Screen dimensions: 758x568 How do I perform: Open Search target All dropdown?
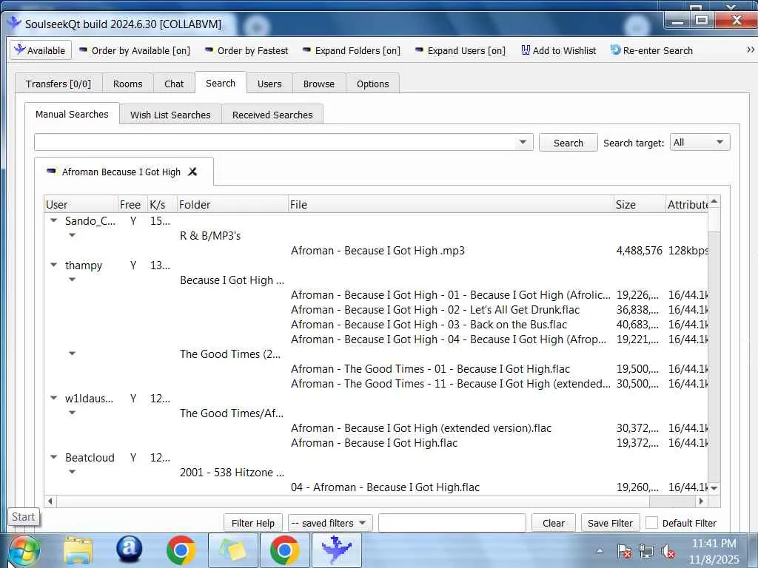[x=700, y=142]
